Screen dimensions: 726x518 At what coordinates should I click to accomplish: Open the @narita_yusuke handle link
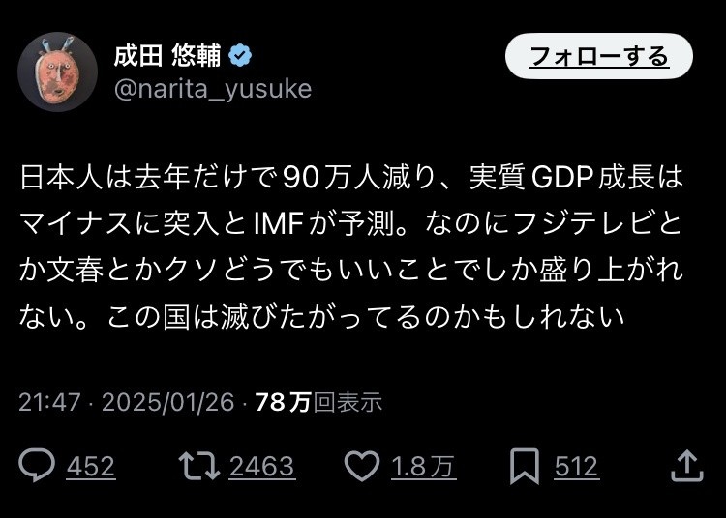[x=213, y=89]
